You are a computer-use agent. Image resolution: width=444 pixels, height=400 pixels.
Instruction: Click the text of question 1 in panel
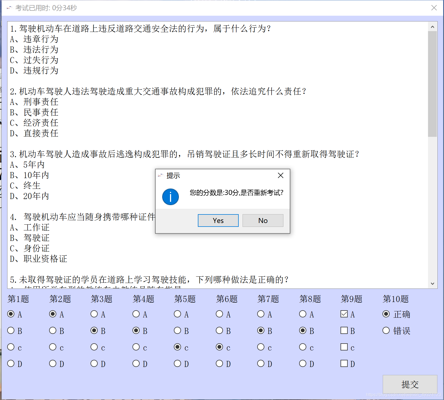(x=140, y=29)
